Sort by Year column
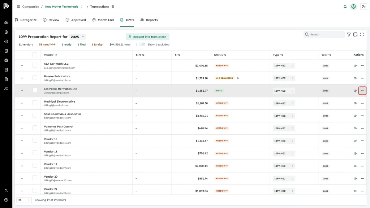 330,55
